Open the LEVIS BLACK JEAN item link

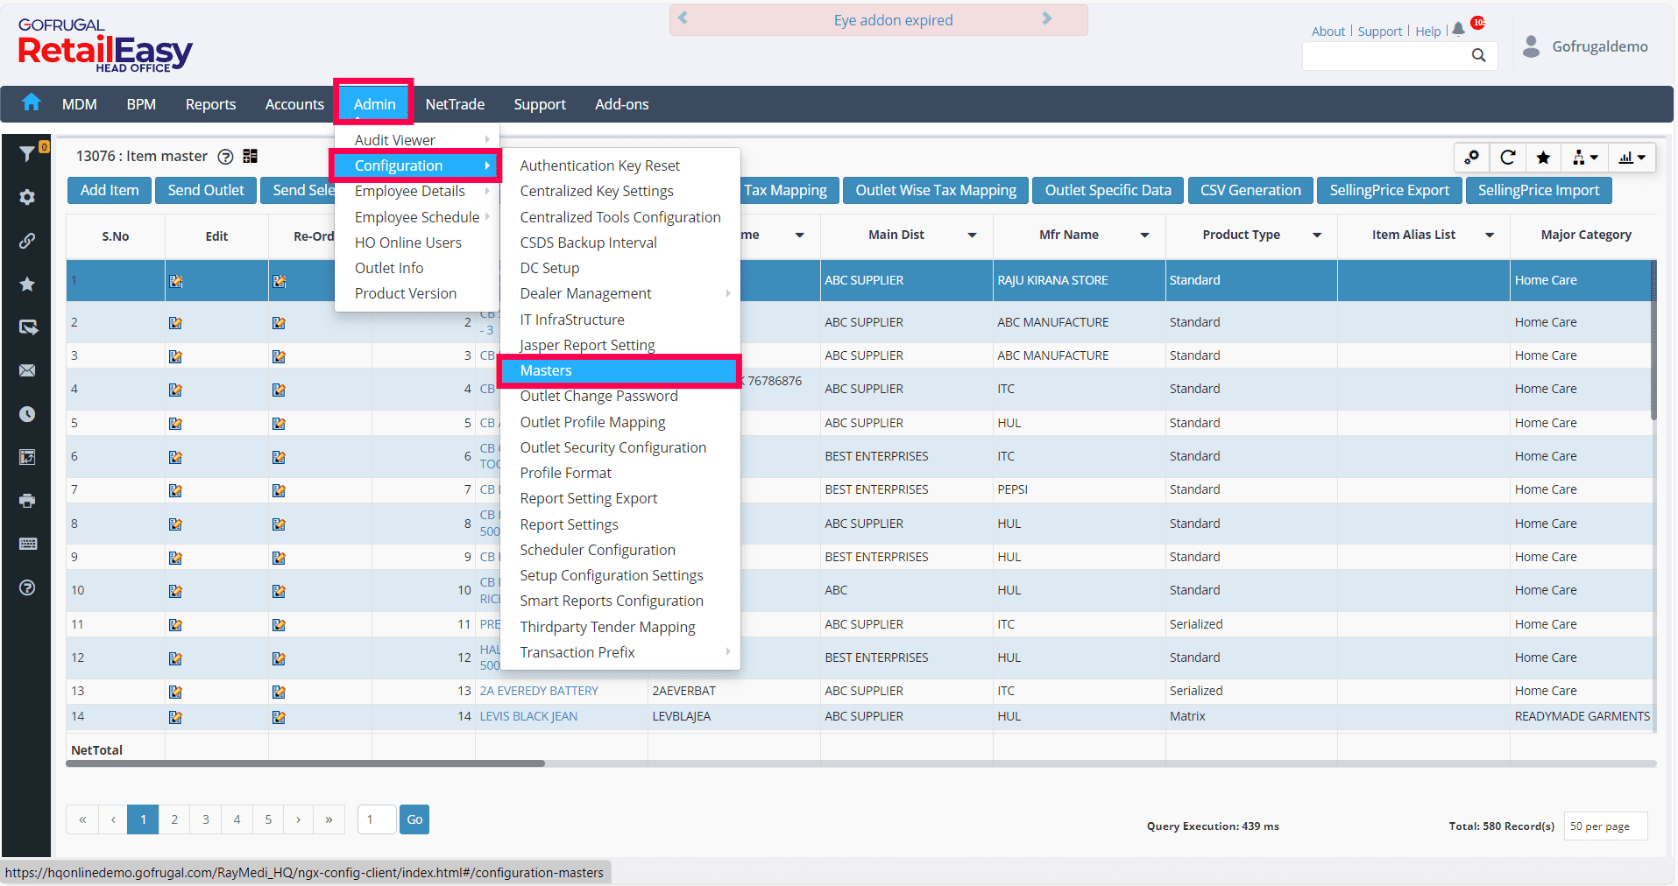pyautogui.click(x=528, y=716)
